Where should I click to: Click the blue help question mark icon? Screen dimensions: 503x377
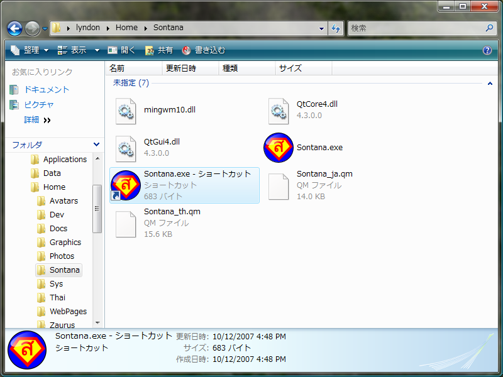coord(487,50)
